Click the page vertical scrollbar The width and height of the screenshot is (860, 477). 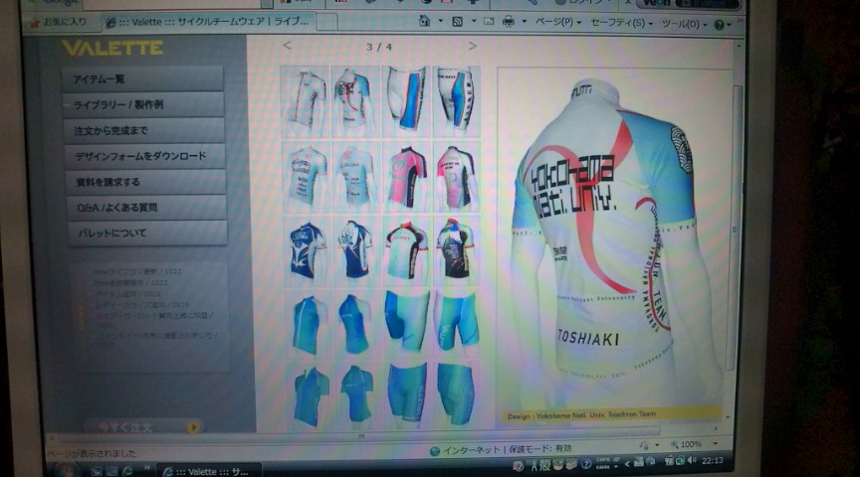(x=737, y=228)
